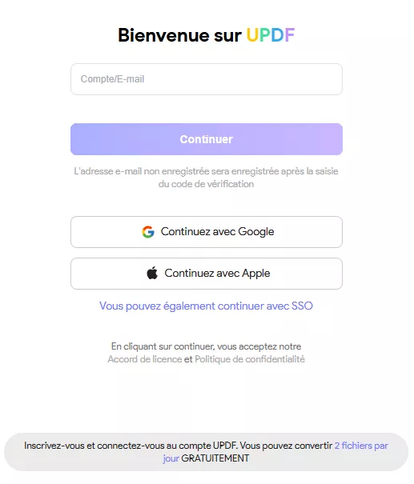Screen dimensions: 414x484
Task: Choose Continuez avec Google sign-in
Action: (x=207, y=232)
